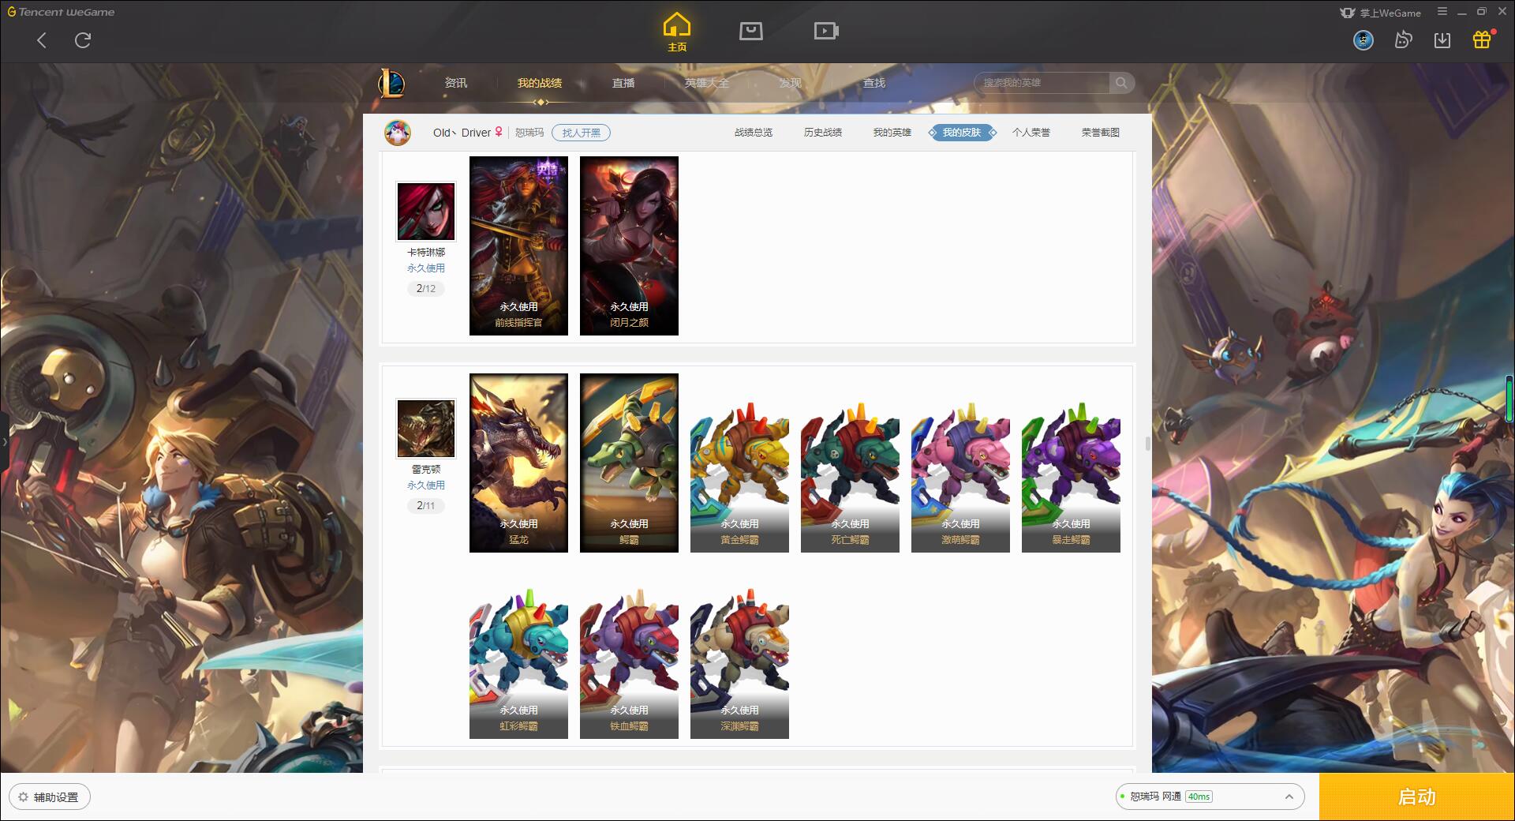Open the 鳄霸 skin card
The image size is (1515, 821).
click(629, 463)
